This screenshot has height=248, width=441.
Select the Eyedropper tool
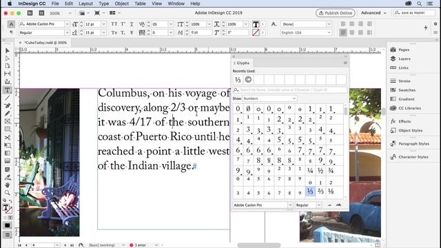(8, 178)
